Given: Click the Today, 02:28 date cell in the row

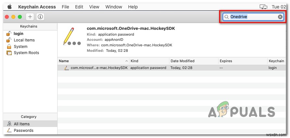Looking at the screenshot, I should 181,68.
